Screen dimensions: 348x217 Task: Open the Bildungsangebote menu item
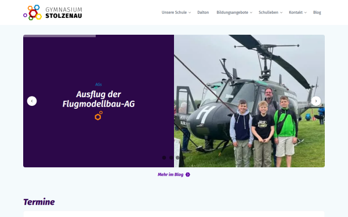[232, 12]
